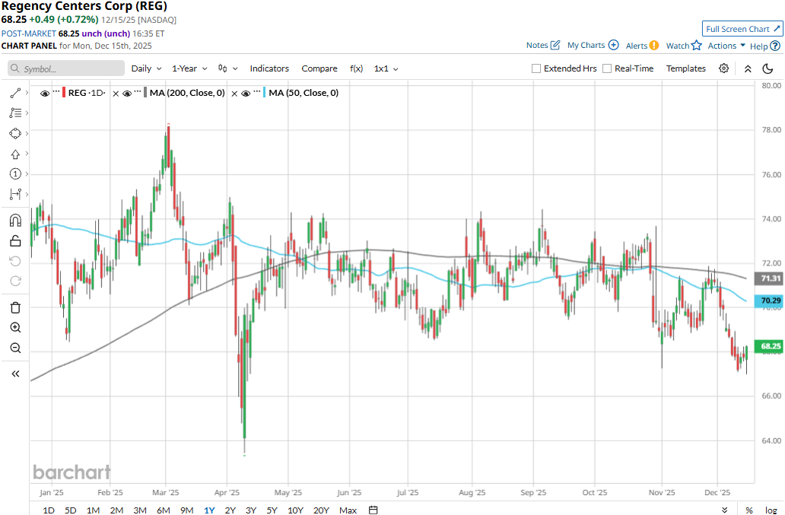Expand the bottom panel double chevron
This screenshot has width=785, height=515.
[724, 510]
